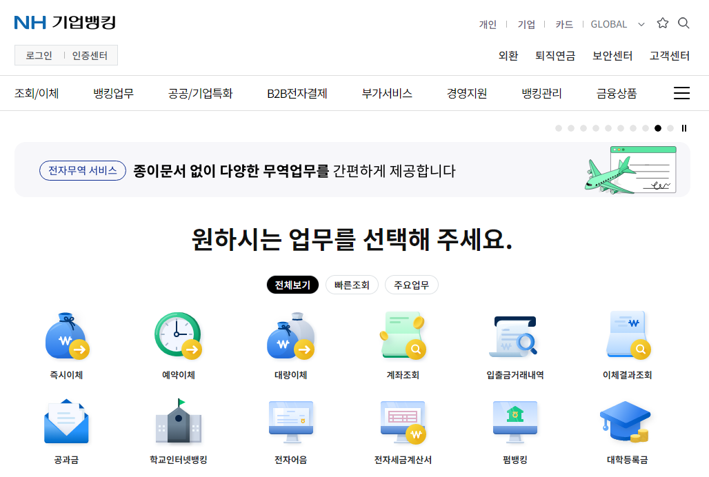The height and width of the screenshot is (477, 709).
Task: Open the hamburger full menu icon
Action: (x=681, y=93)
